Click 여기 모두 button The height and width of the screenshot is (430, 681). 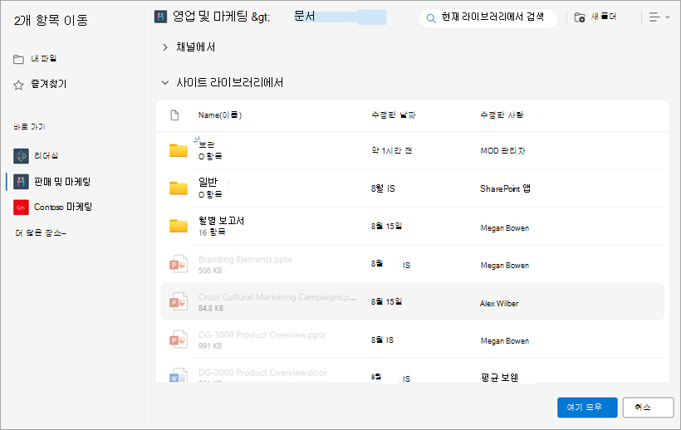587,408
